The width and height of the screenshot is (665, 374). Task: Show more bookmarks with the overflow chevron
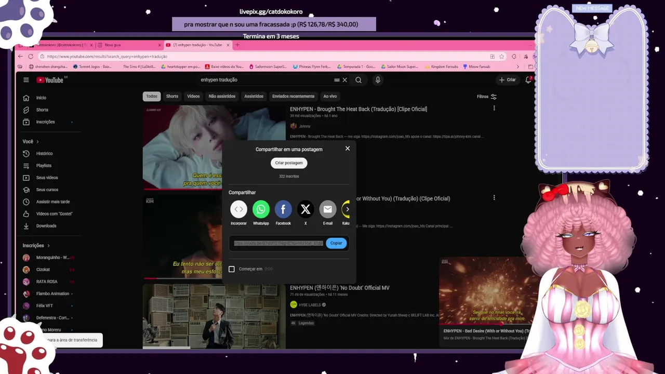tap(517, 66)
